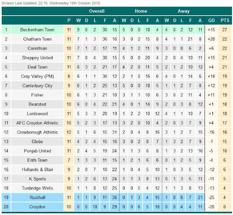Click the Chatham Town team name
The width and height of the screenshot is (233, 215).
pos(37,39)
